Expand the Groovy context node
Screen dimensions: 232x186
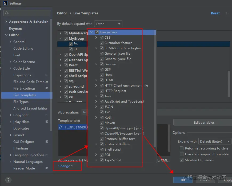96,64
